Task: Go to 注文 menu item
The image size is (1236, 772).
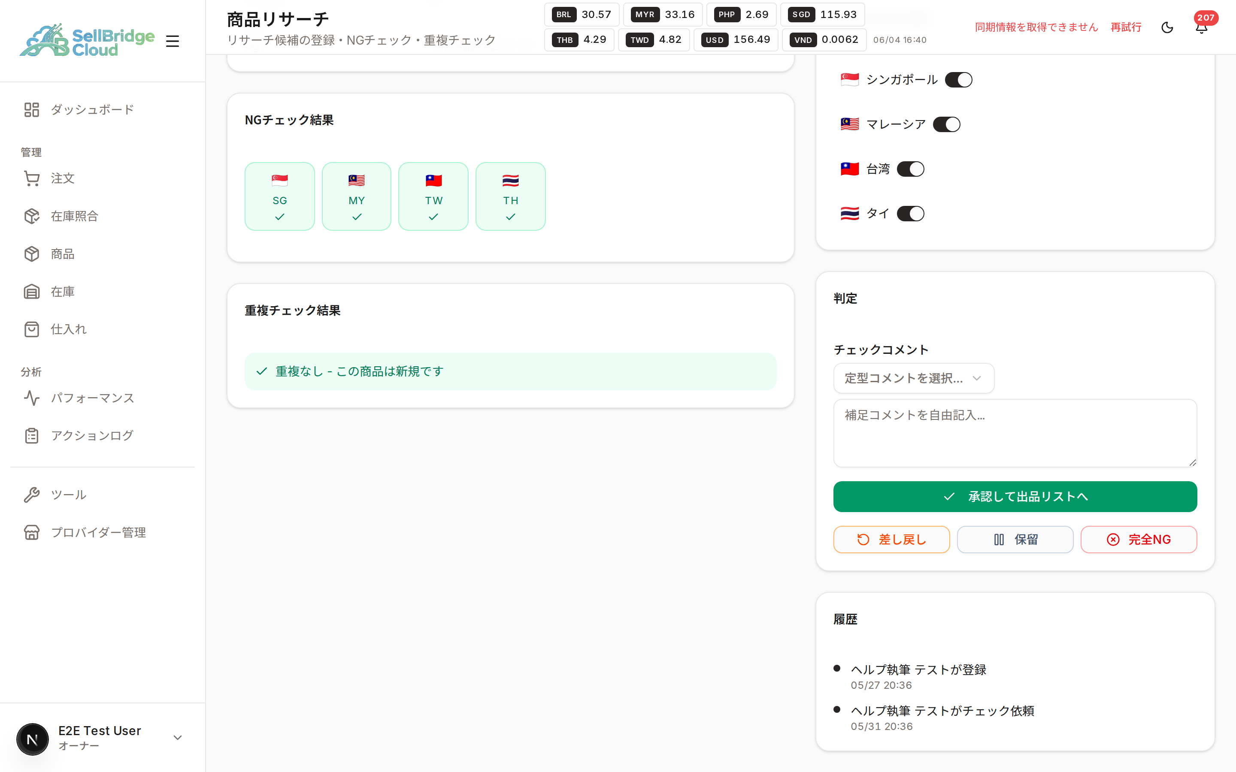Action: 103,178
